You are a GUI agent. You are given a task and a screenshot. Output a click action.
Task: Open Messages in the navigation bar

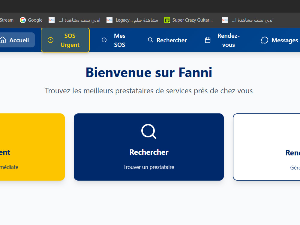coord(280,40)
